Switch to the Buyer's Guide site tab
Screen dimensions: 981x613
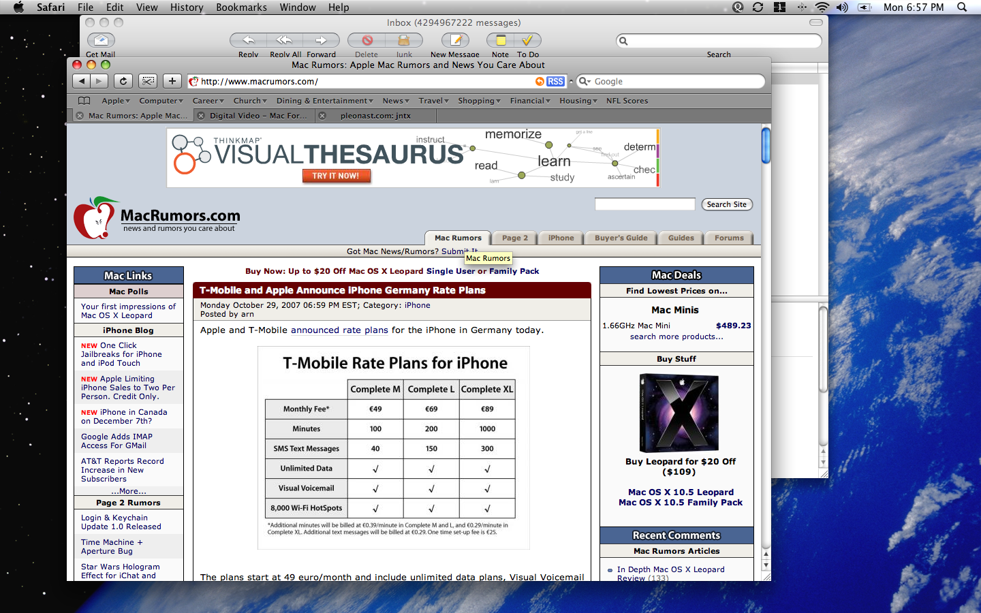pyautogui.click(x=621, y=238)
